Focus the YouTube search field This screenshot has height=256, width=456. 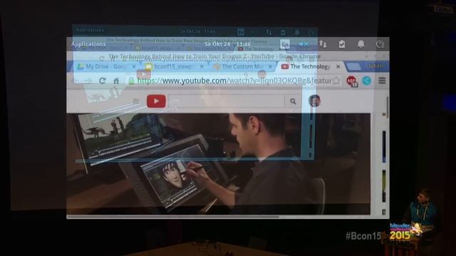point(227,101)
